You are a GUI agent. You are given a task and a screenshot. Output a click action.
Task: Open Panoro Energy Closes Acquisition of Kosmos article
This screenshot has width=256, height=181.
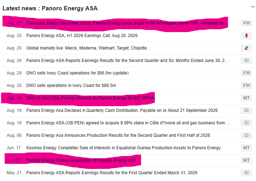coord(81,160)
